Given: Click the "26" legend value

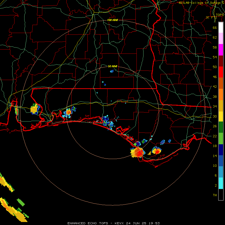Looking at the screenshot, I should (x=215, y=126).
